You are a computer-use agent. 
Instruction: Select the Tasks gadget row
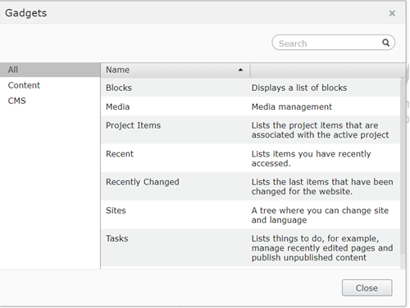[x=250, y=247]
